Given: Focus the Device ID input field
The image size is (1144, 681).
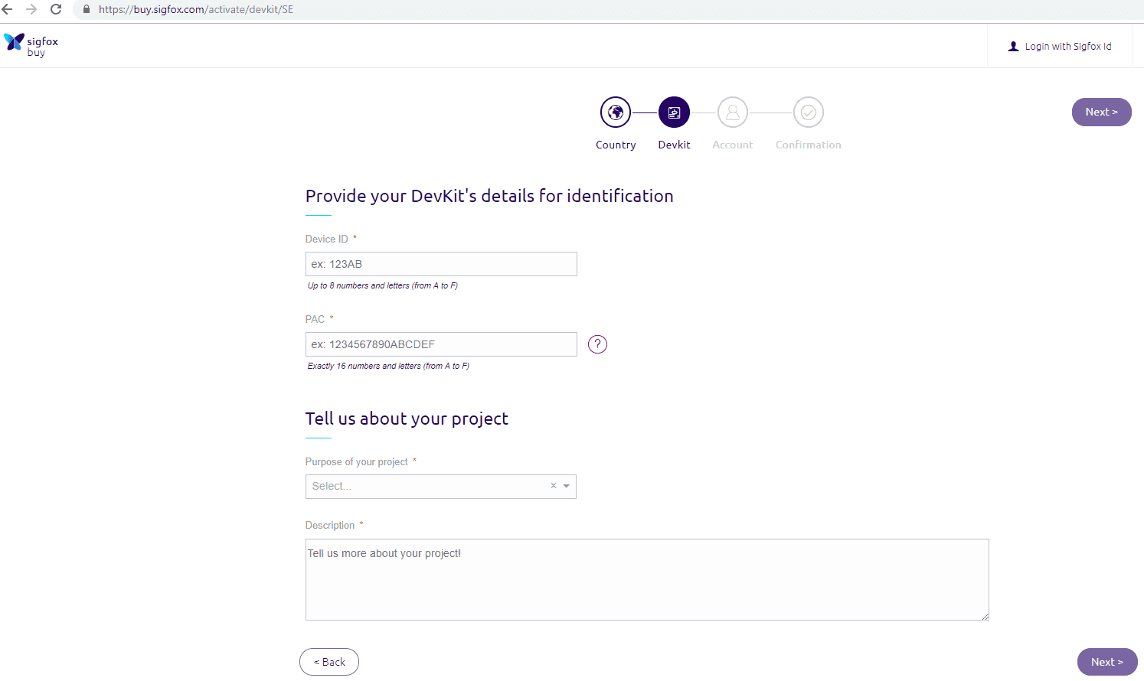Looking at the screenshot, I should tap(441, 264).
